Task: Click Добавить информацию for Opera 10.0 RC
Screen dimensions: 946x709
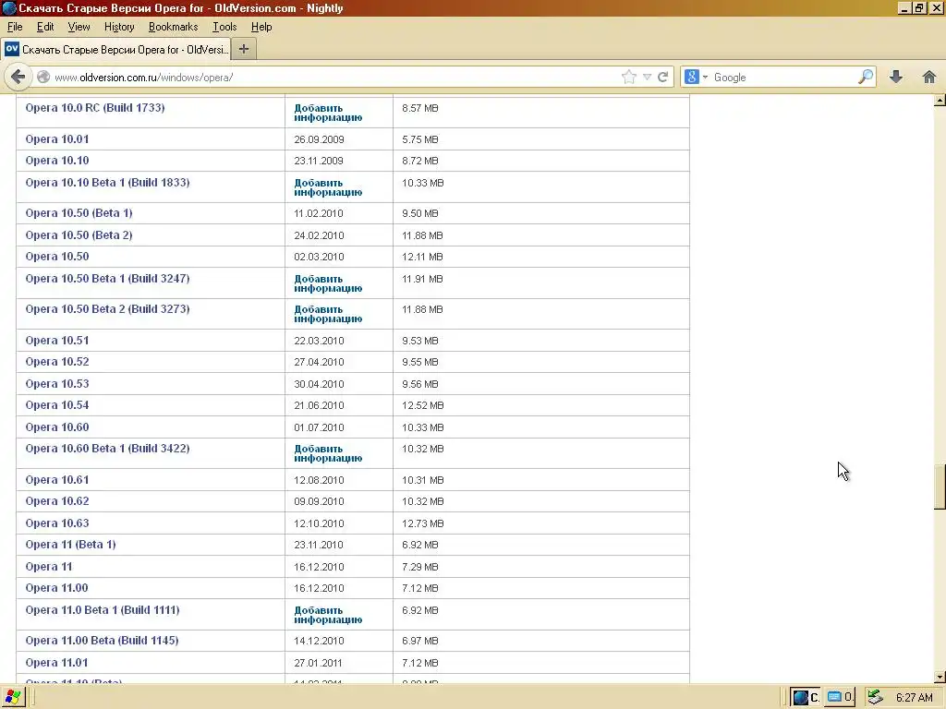Action: coord(328,113)
